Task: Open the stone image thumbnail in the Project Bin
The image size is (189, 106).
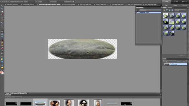Action: click(x=40, y=103)
